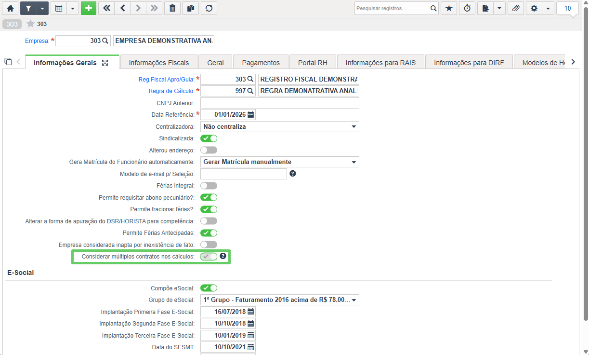Open the export document icon

[485, 8]
